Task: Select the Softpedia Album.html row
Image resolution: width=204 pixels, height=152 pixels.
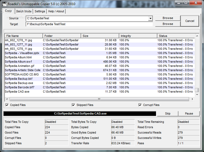Action: pos(100,57)
